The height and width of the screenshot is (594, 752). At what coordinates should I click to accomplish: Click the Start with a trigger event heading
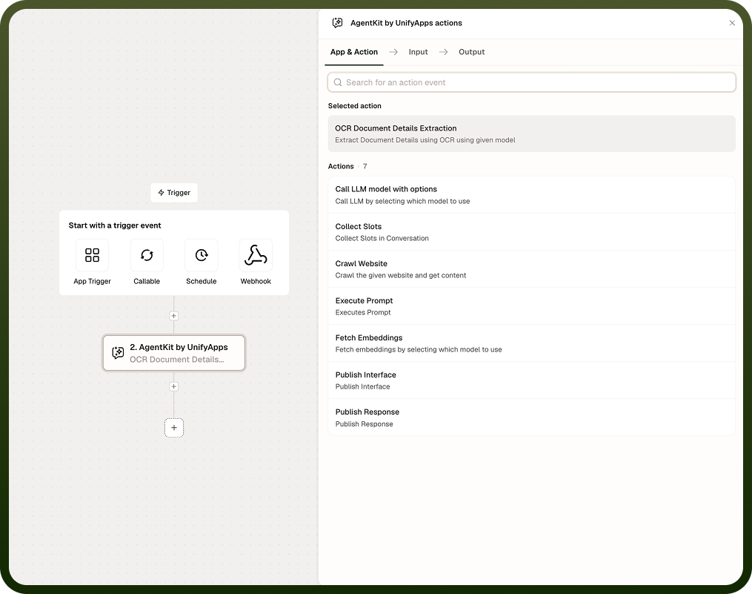pos(115,225)
